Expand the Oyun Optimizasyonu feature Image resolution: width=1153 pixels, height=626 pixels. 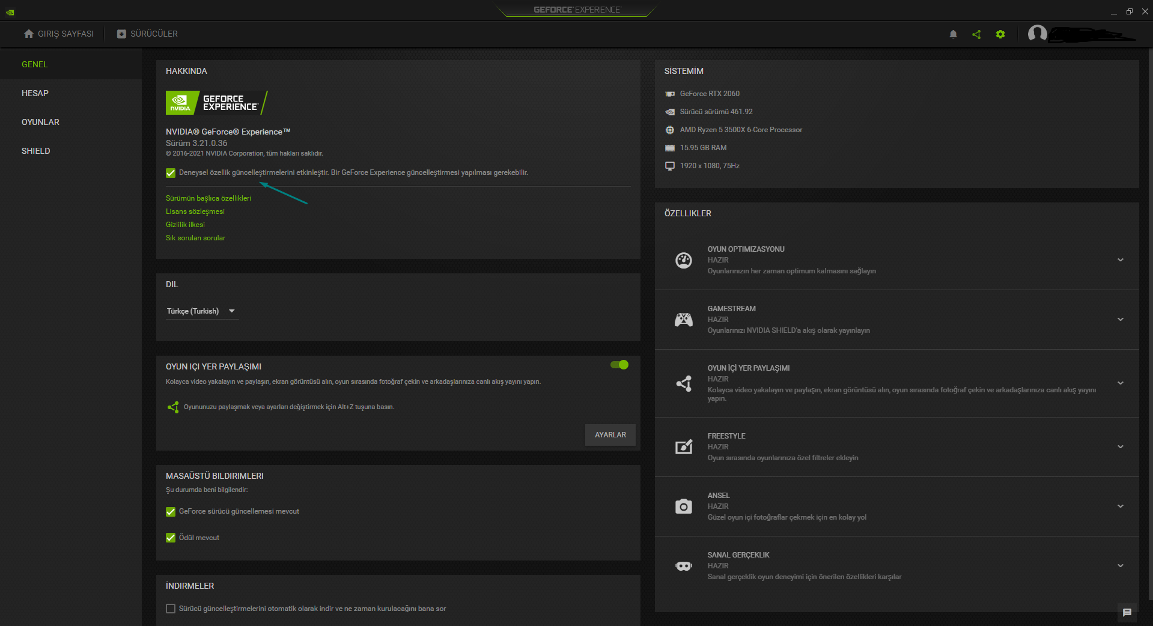tap(1121, 260)
